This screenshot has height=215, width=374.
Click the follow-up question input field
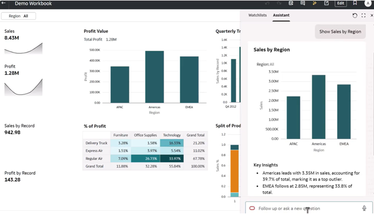[x=309, y=209]
